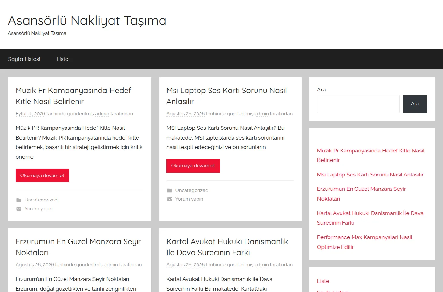The image size is (443, 292).
Task: Open the Sayfa Listesi menu item
Action: click(x=24, y=59)
